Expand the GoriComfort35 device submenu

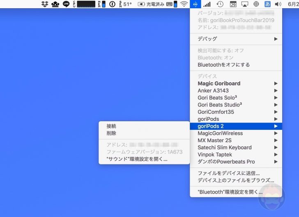236,112
